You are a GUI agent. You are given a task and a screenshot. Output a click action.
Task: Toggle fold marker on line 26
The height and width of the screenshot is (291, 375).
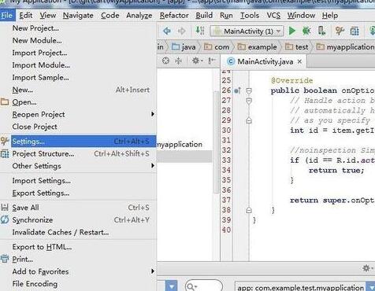tap(249, 90)
